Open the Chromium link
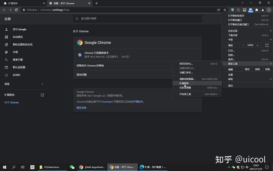The height and width of the screenshot is (171, 273). [107, 102]
